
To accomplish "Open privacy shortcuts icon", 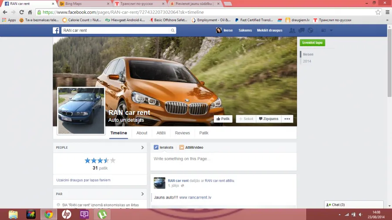I will (x=324, y=30).
